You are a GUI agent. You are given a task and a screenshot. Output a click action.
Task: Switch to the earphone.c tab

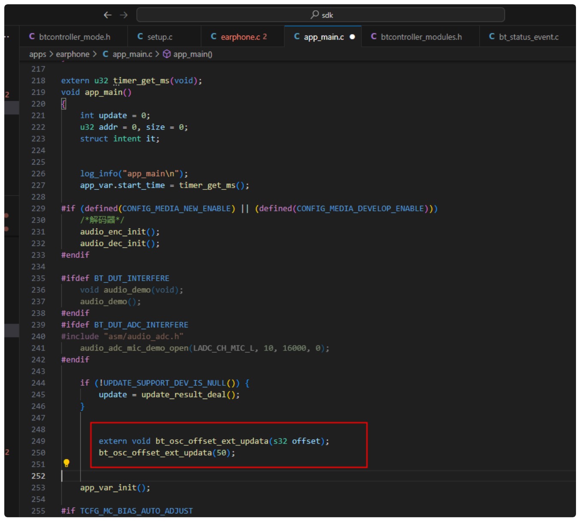click(x=240, y=37)
